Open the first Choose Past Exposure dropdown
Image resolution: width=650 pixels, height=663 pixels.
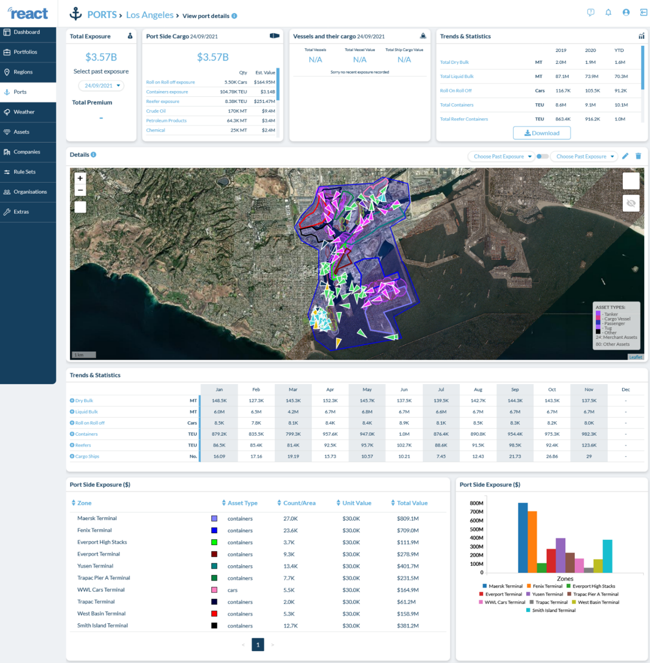point(502,156)
